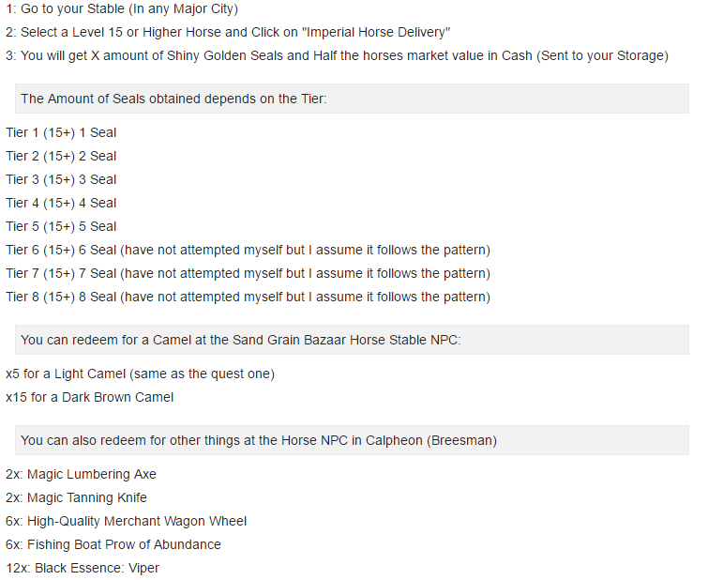The image size is (708, 580).
Task: Click the 'Go to your Stable' step line
Action: coord(122,9)
